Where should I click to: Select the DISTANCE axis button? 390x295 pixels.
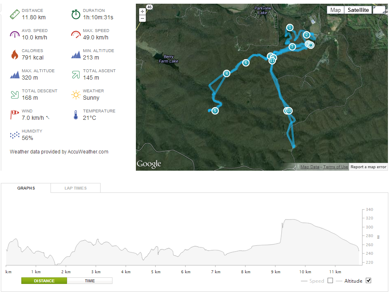[x=44, y=281]
